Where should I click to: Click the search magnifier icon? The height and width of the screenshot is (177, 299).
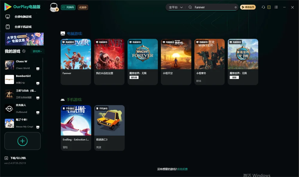pos(190,7)
